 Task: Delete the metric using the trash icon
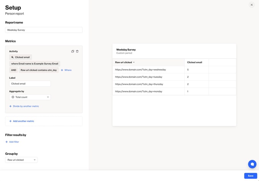coord(77,51)
